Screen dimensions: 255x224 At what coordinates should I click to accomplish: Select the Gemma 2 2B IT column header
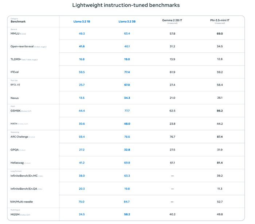click(172, 20)
